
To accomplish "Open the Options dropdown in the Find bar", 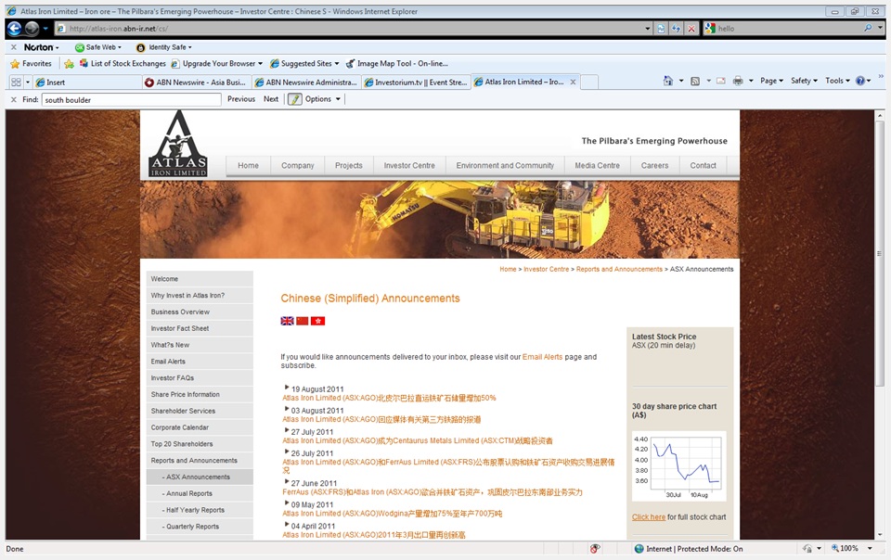I will point(319,99).
